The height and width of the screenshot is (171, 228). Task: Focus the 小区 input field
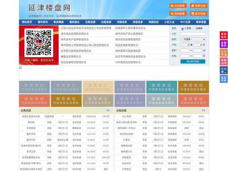(193, 34)
